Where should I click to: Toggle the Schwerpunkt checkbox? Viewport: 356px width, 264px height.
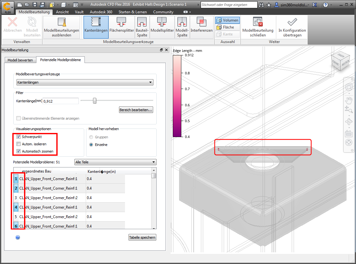pyautogui.click(x=19, y=137)
